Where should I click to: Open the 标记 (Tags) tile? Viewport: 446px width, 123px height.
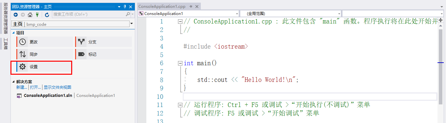[x=104, y=54]
